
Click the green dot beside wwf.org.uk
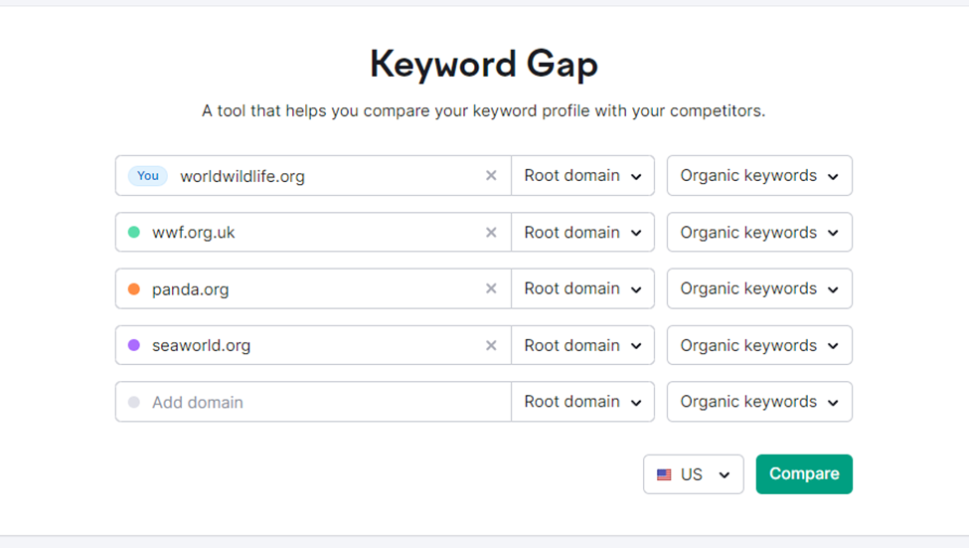click(134, 233)
